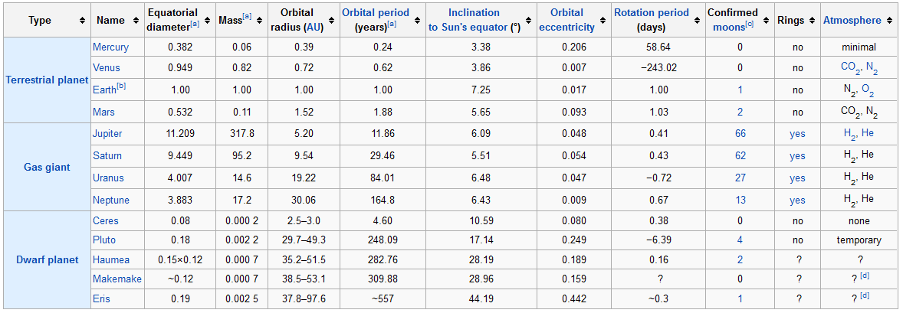
Task: Click Saturn's rings yes link
Action: [797, 156]
